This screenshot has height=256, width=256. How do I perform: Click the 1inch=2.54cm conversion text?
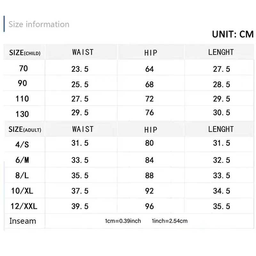(x=170, y=221)
